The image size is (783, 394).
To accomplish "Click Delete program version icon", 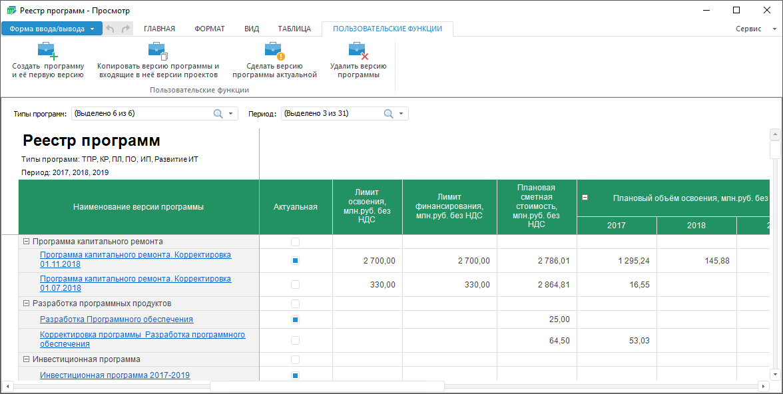I will 358,51.
